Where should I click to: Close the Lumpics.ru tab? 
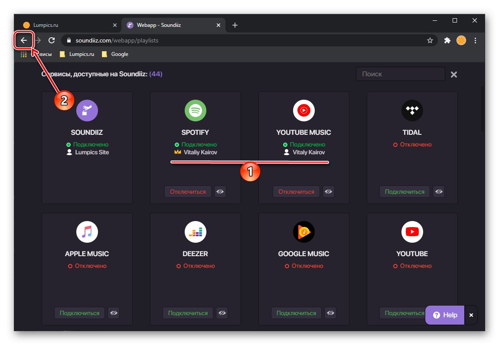pyautogui.click(x=115, y=25)
